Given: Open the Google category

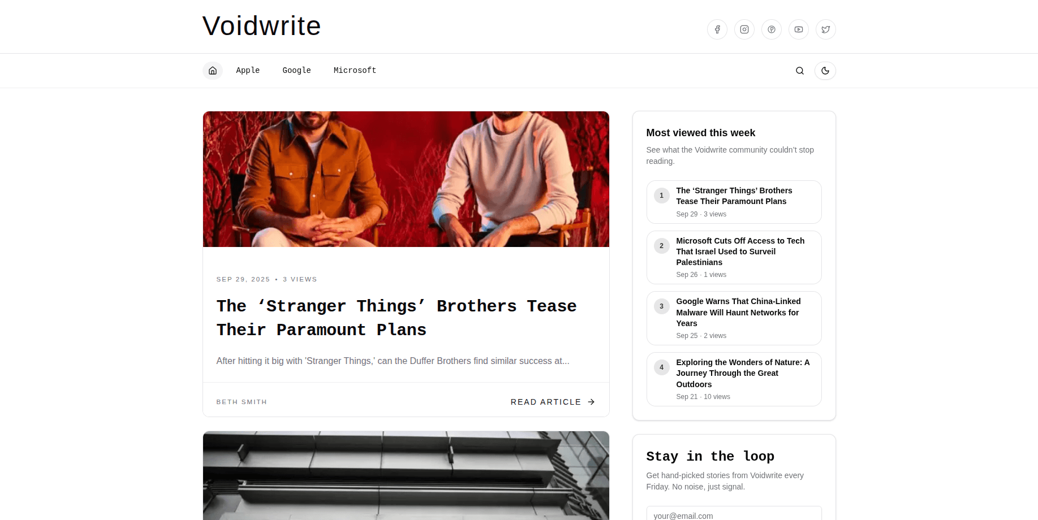Looking at the screenshot, I should [x=296, y=71].
